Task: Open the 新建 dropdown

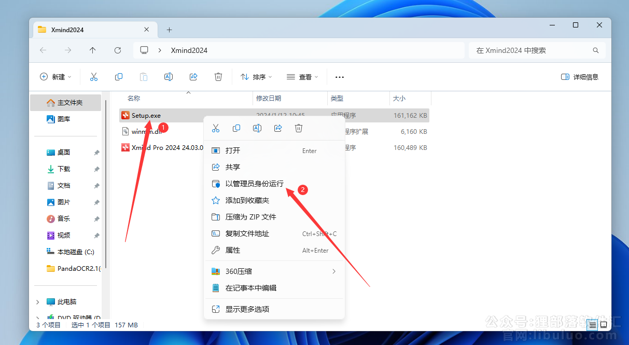Action: [x=56, y=77]
